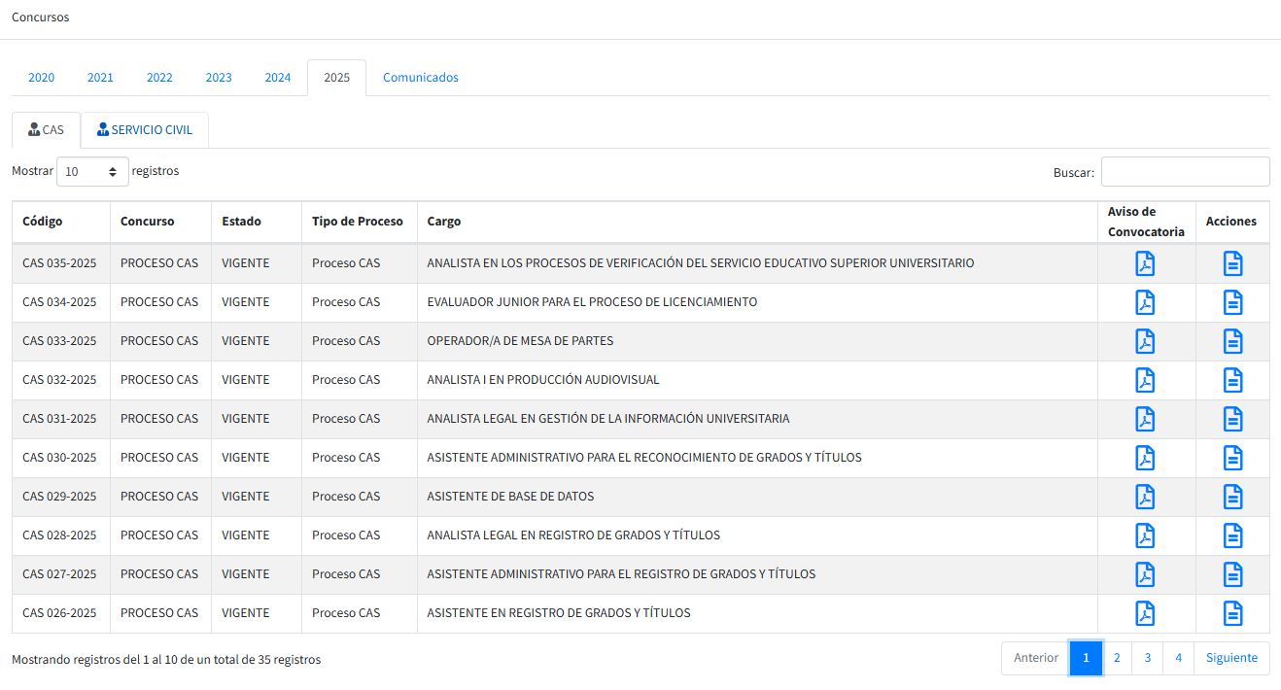Sort by the Código column header
The image size is (1281, 690).
pyautogui.click(x=61, y=222)
